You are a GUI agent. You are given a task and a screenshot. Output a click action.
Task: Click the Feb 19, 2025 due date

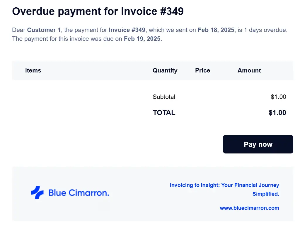142,39
